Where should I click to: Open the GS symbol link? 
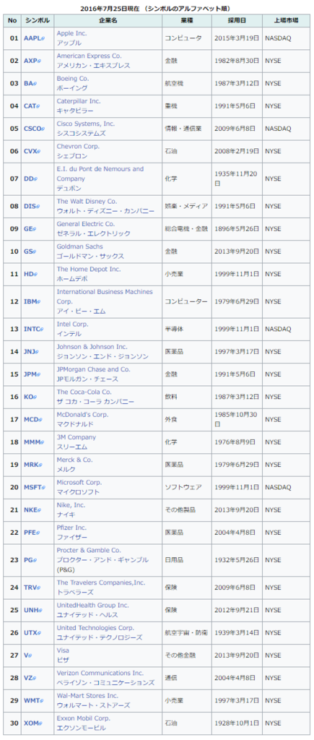30,251
